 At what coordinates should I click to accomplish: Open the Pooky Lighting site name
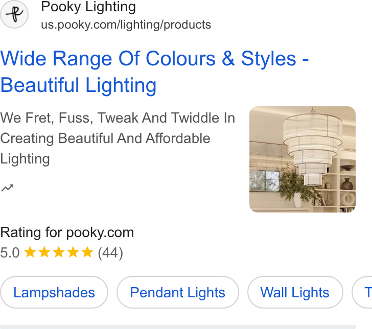pyautogui.click(x=88, y=7)
